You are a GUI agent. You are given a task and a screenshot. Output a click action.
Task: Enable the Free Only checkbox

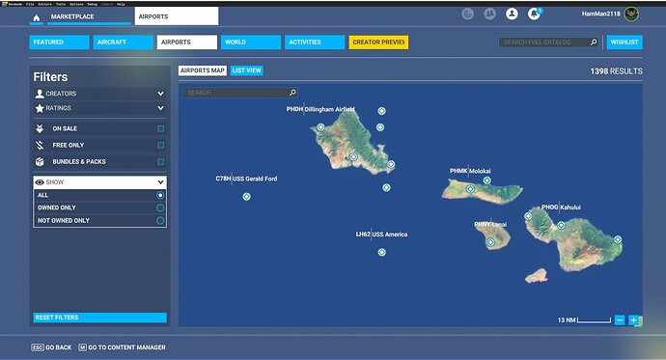tap(160, 145)
